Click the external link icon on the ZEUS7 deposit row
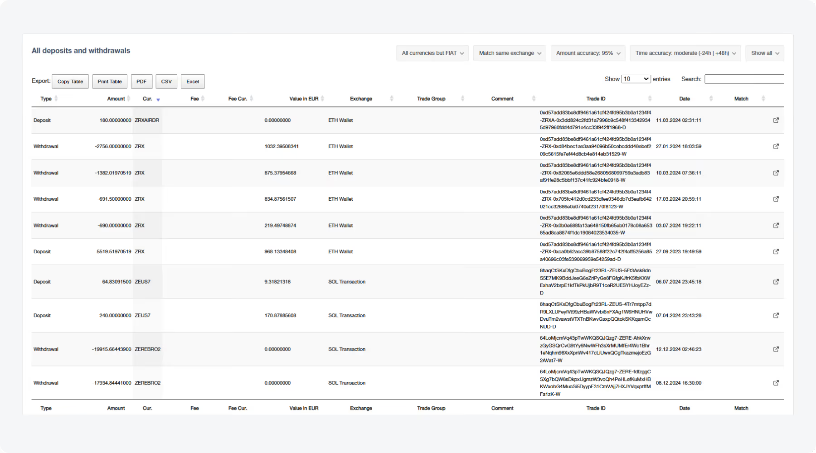This screenshot has width=816, height=453. point(776,281)
